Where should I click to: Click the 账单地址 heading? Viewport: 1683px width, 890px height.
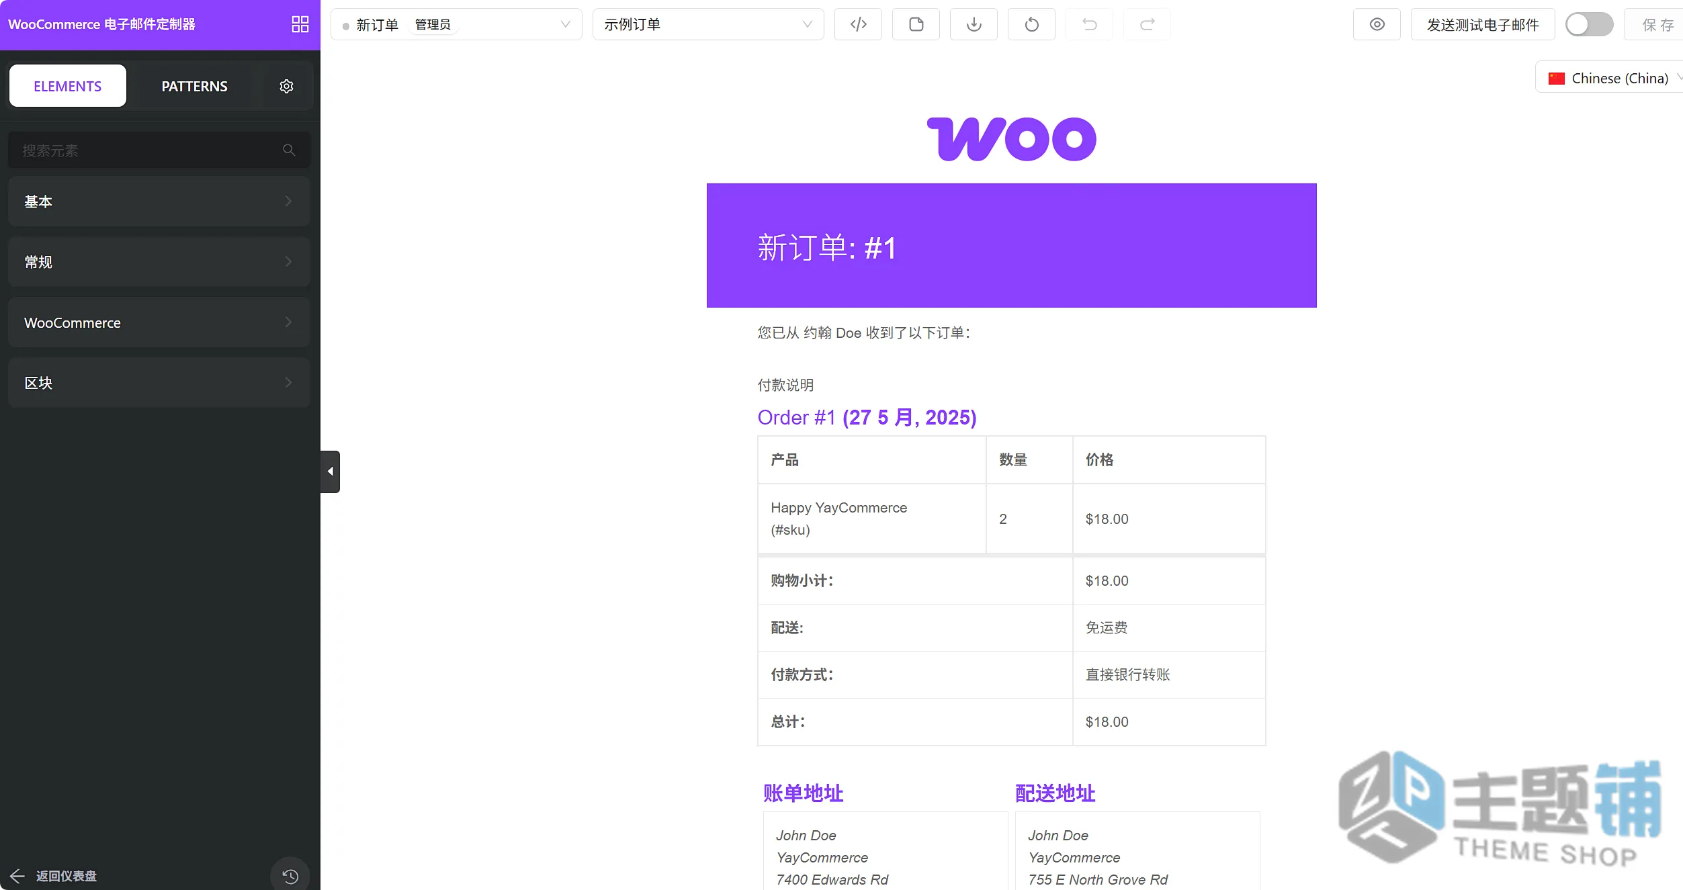click(803, 793)
